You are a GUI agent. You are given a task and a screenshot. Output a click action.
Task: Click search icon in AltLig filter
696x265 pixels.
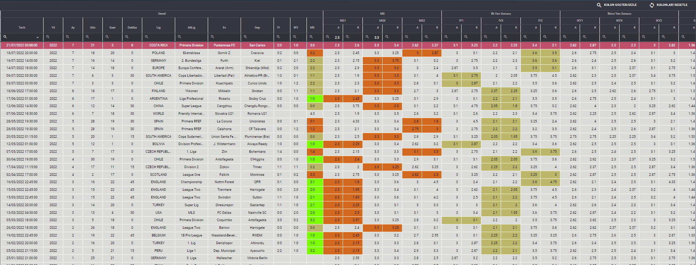pos(180,37)
